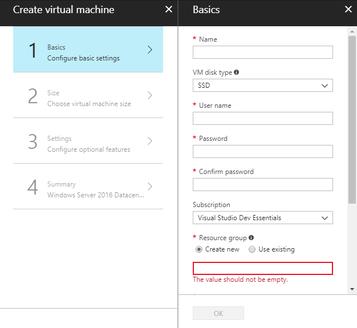Focus the User name text box

click(262, 119)
